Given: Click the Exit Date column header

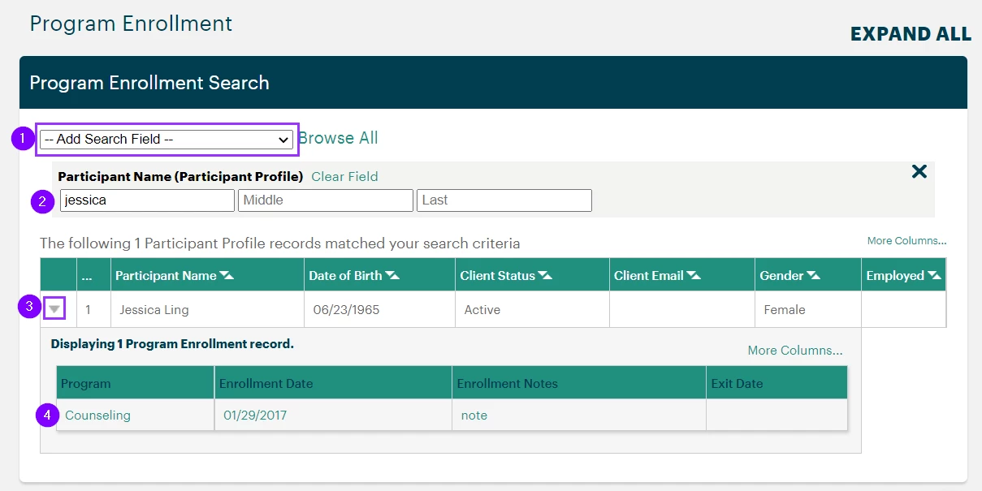Looking at the screenshot, I should [x=777, y=383].
